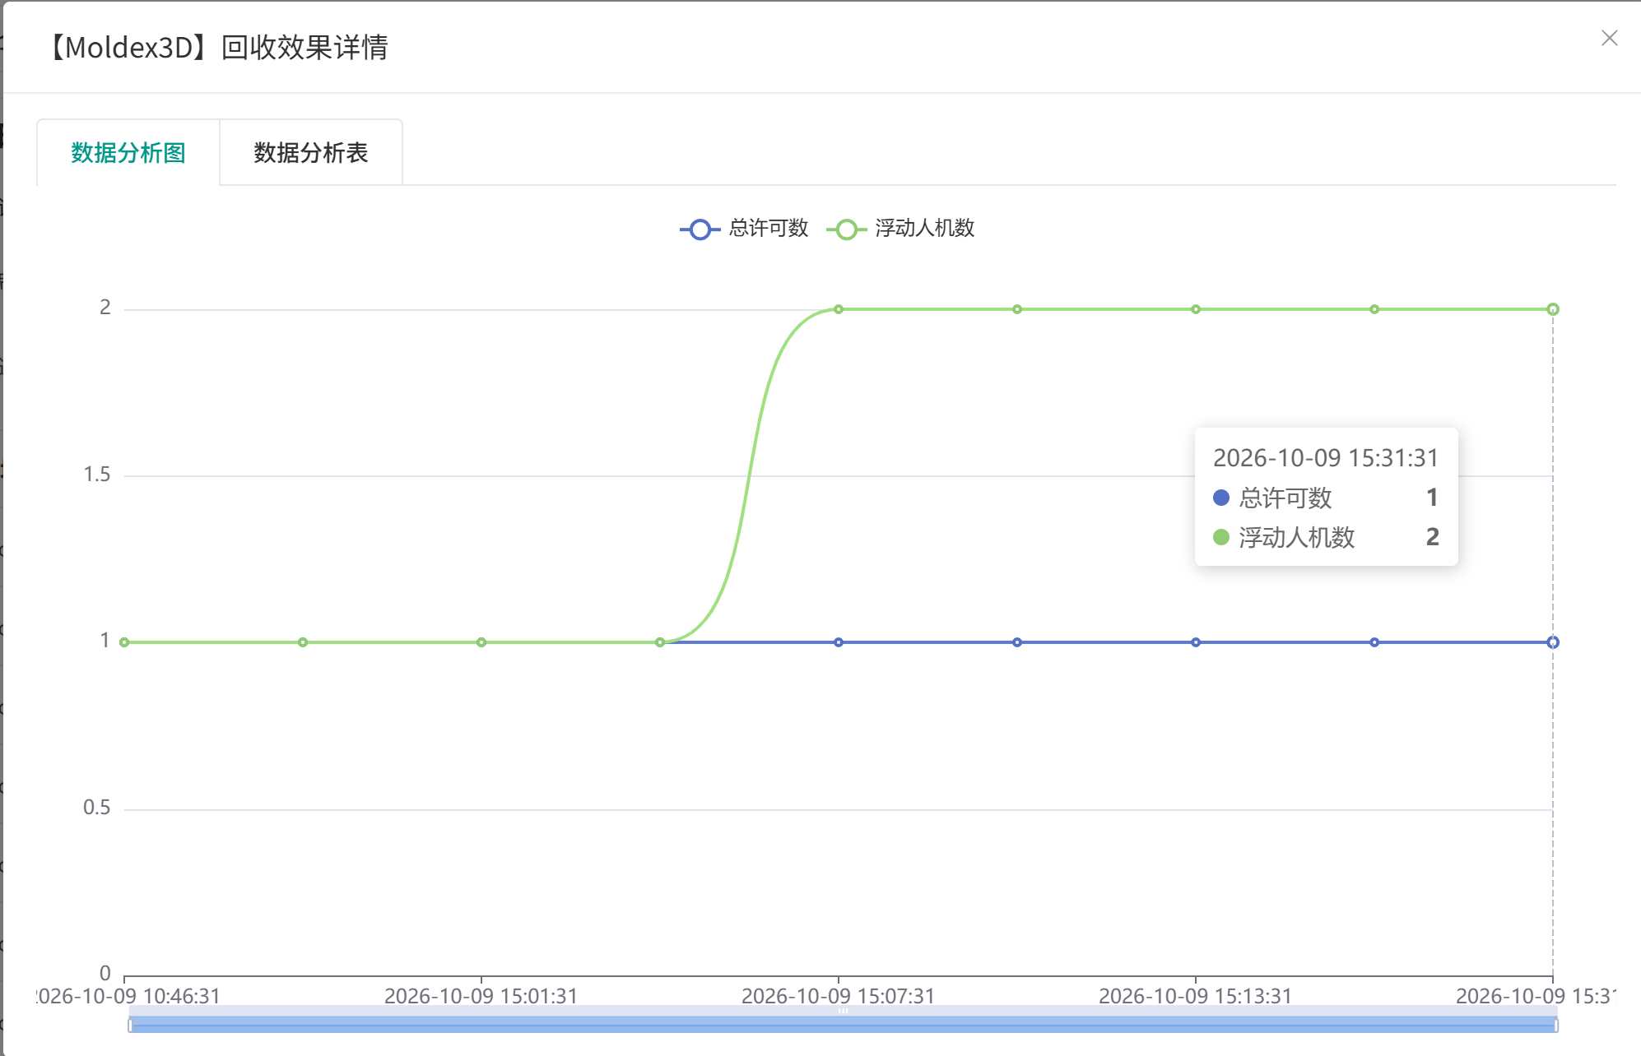Viewport: 1641px width, 1056px height.
Task: Click the 2026-10-09 15:01:31 axis label
Action: (x=481, y=996)
